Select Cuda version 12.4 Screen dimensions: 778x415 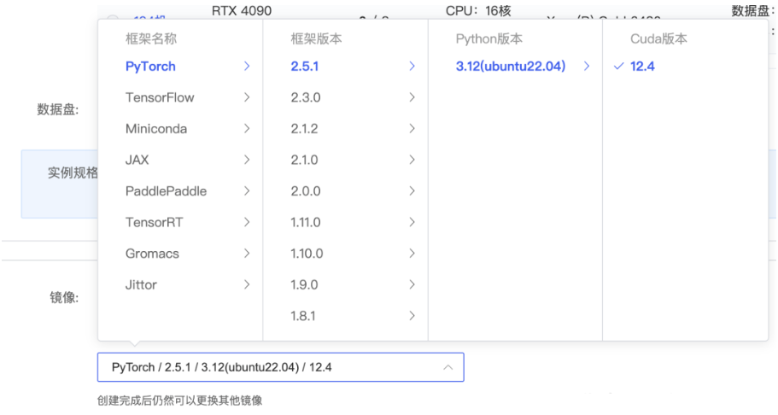(642, 67)
